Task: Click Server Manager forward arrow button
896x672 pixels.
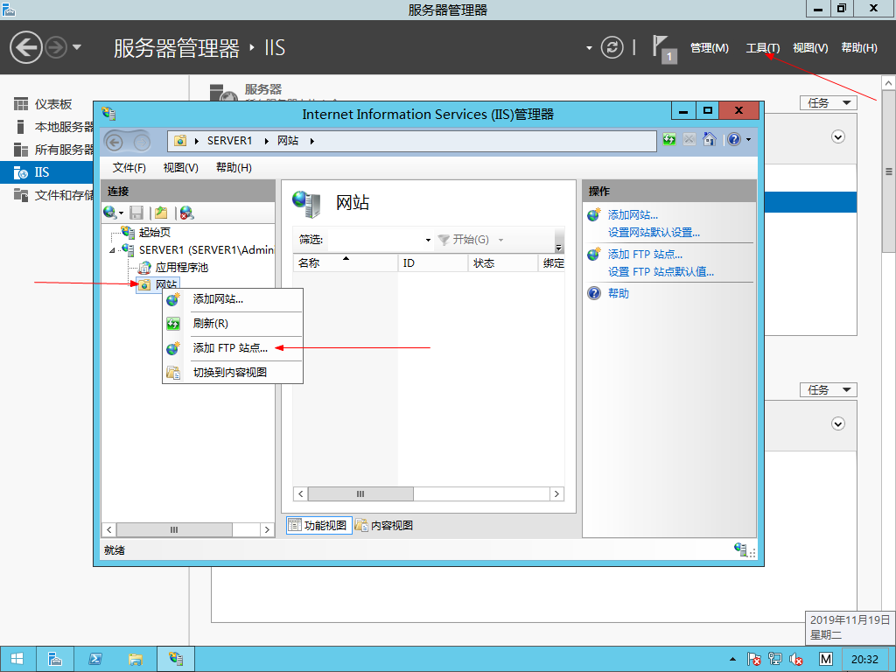Action: pyautogui.click(x=56, y=47)
